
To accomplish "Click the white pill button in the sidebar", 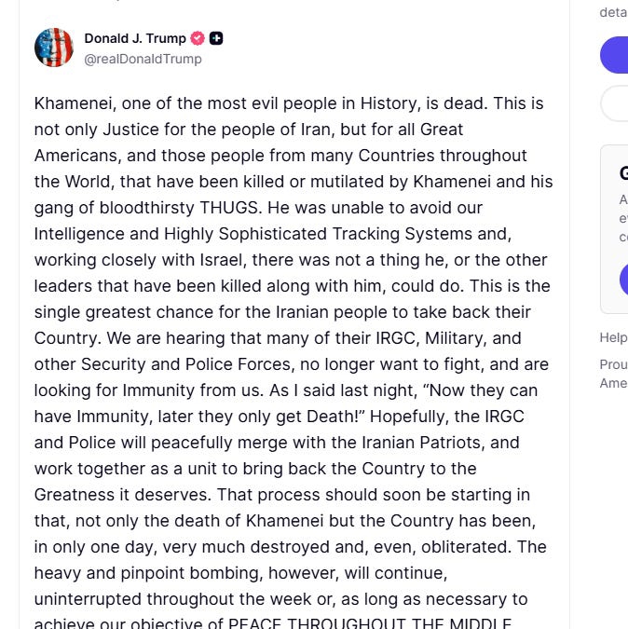I will tap(615, 103).
